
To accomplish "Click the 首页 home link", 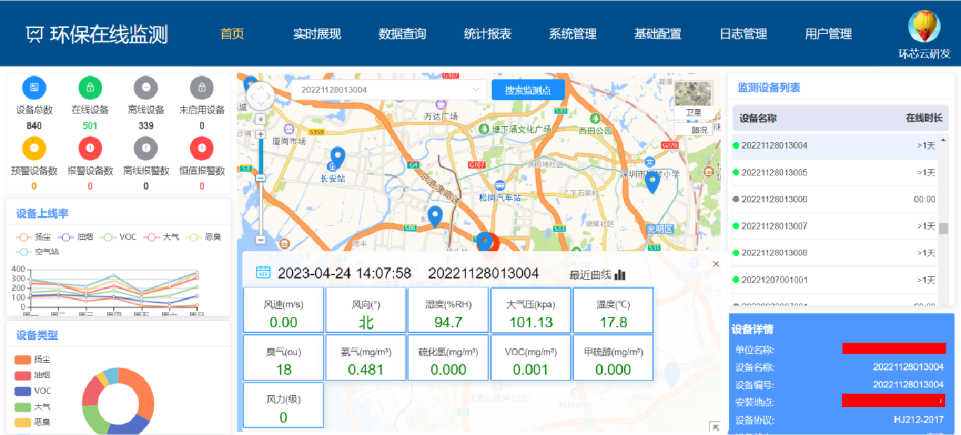I will point(231,33).
